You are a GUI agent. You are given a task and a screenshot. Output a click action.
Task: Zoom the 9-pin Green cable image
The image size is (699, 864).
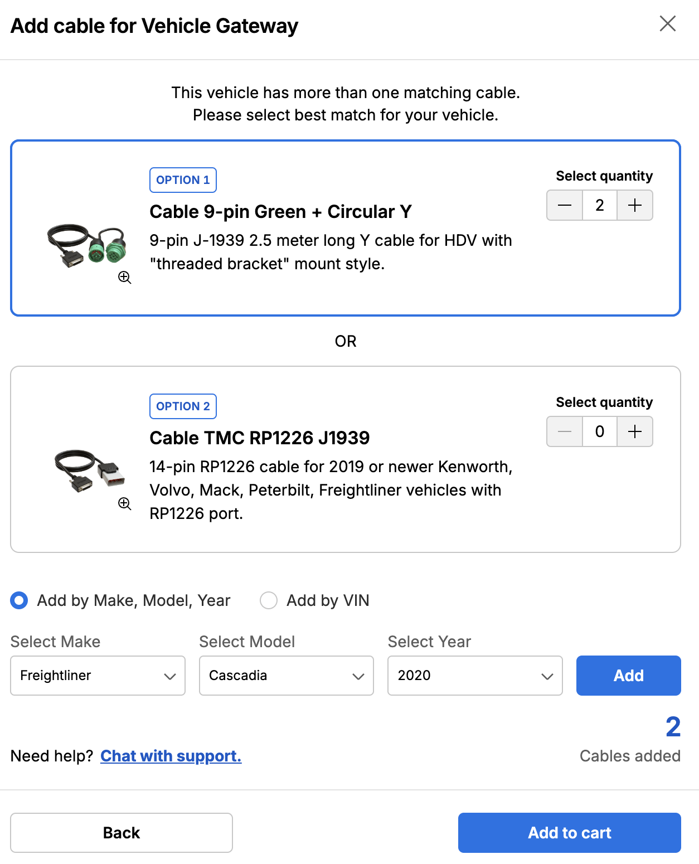pyautogui.click(x=125, y=278)
